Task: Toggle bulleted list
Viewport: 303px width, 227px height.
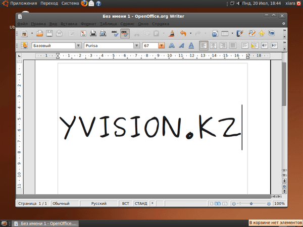Action: point(255,45)
